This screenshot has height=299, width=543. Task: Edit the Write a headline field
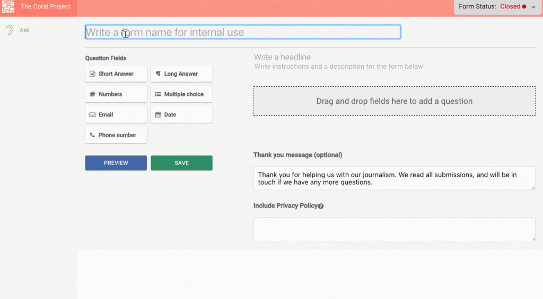(x=282, y=57)
